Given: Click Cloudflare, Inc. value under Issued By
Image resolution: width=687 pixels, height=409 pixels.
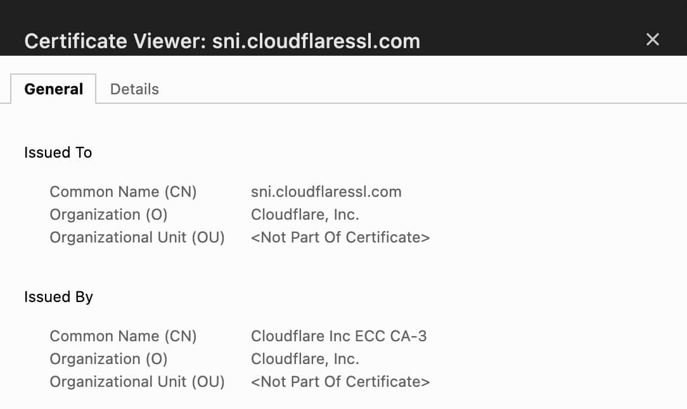Looking at the screenshot, I should (305, 359).
